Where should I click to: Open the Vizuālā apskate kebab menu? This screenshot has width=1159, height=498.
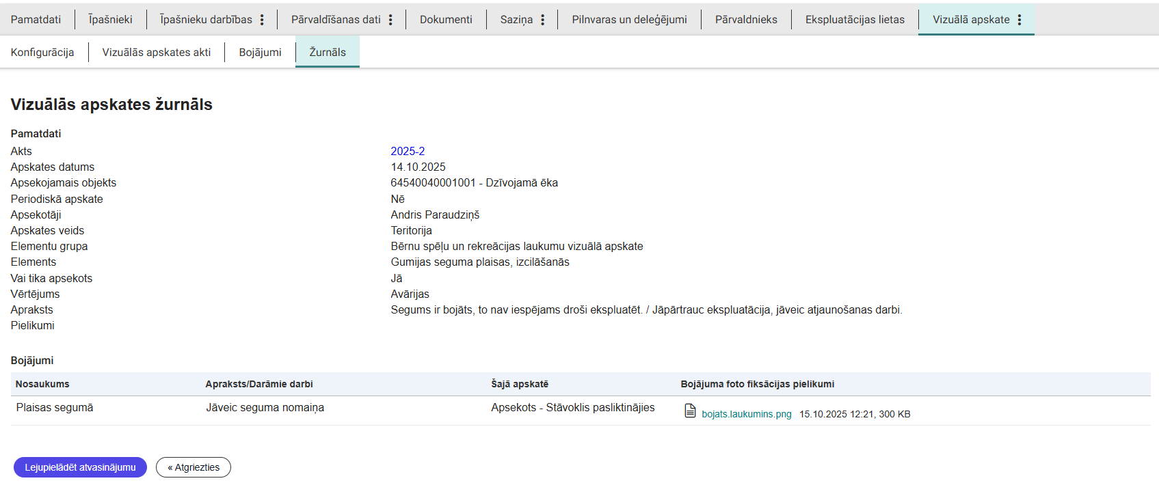(x=1020, y=20)
